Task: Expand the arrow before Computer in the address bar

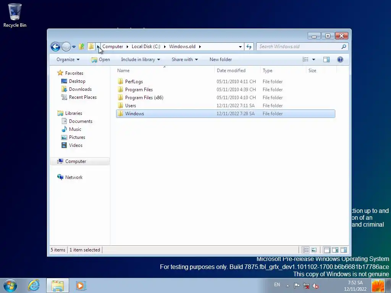Action: pos(98,47)
